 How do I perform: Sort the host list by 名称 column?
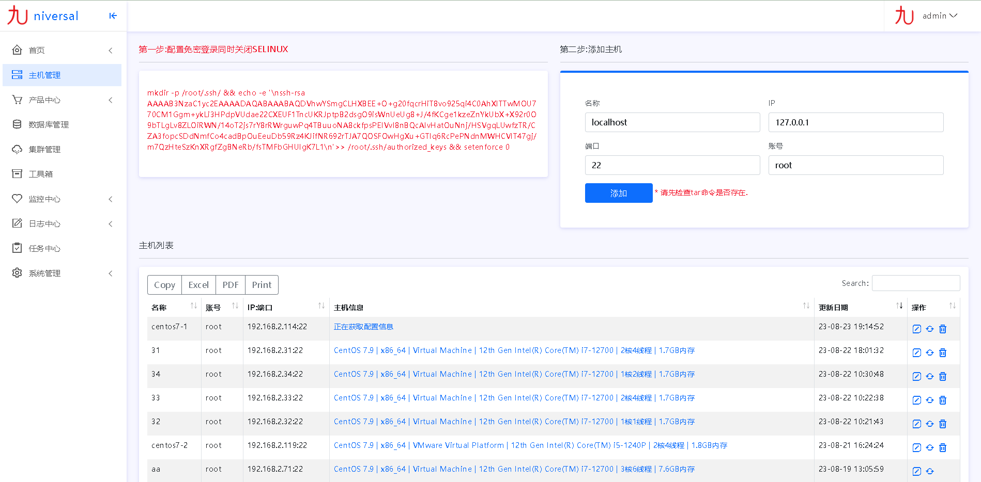click(x=174, y=307)
